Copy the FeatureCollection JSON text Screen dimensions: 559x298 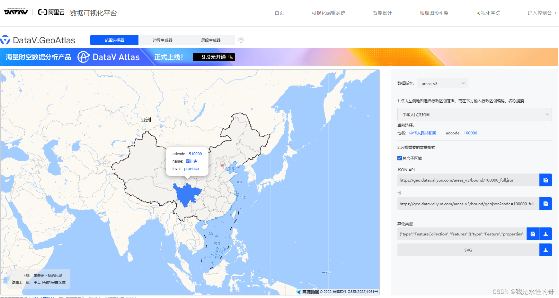pyautogui.click(x=533, y=234)
